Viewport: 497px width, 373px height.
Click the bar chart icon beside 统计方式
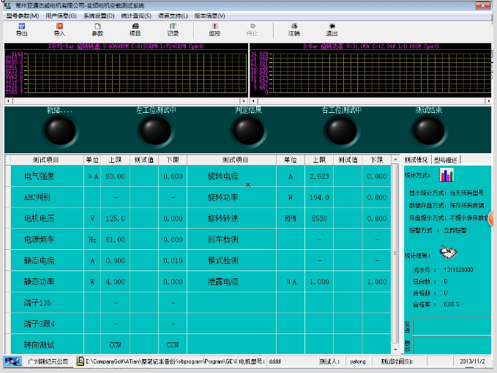point(446,174)
